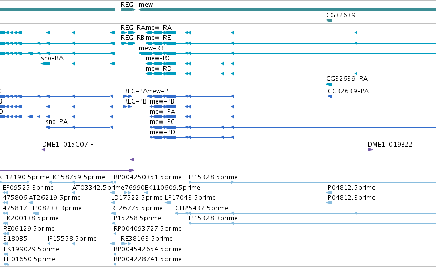Select the 76990 feature label
Screen dimensions: 436x267
(134, 188)
